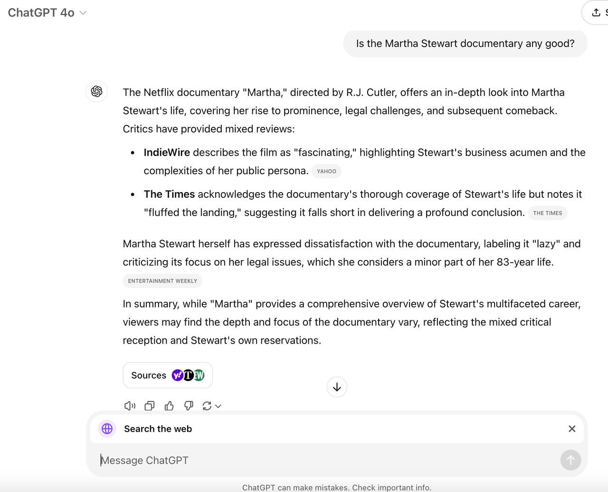Click the scroll-to-bottom arrow button
This screenshot has height=492, width=608.
click(337, 387)
